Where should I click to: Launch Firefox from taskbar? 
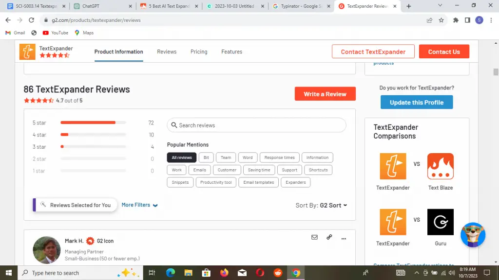point(224,273)
